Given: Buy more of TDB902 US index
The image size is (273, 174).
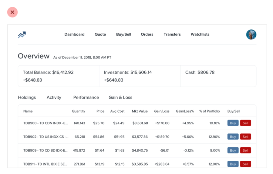Looking at the screenshot, I should click(x=233, y=137).
